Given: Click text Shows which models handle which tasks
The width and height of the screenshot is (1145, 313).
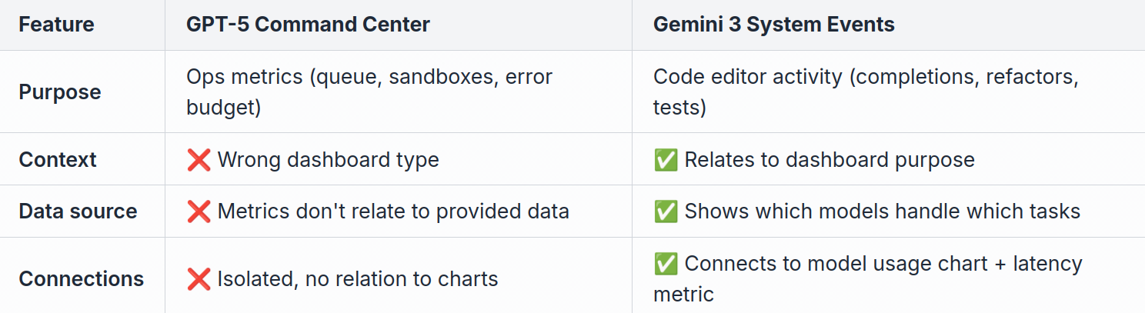Looking at the screenshot, I should (882, 211).
